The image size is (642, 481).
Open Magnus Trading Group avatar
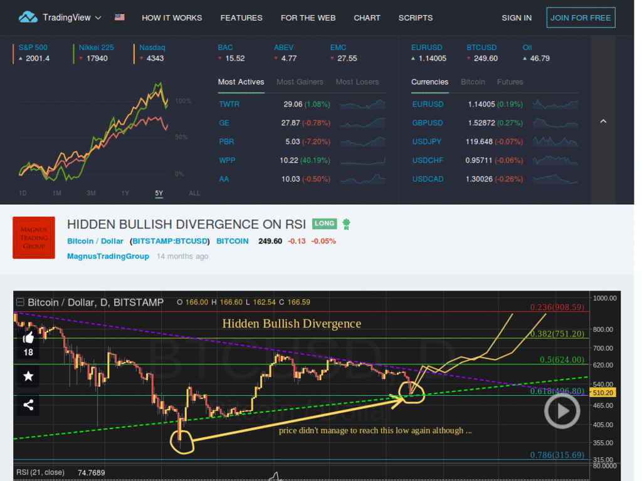click(34, 237)
